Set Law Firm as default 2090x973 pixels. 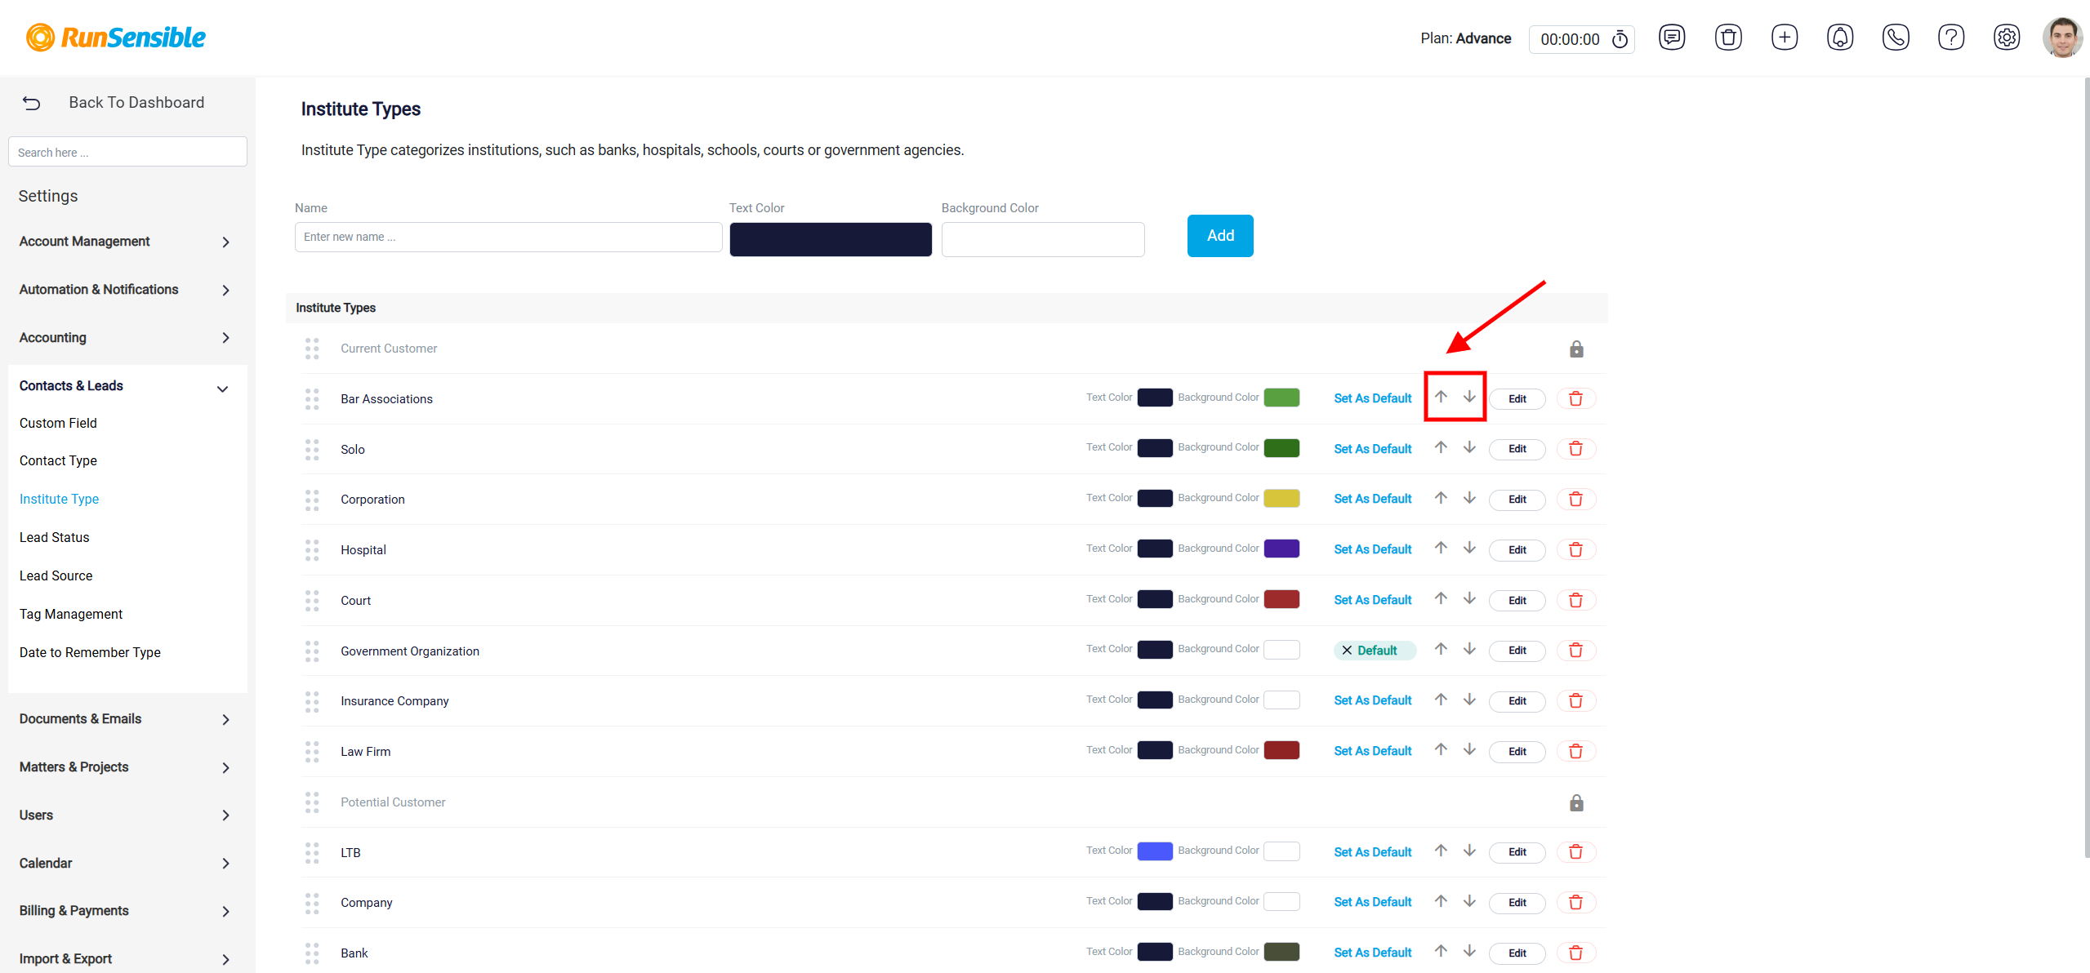[1372, 751]
